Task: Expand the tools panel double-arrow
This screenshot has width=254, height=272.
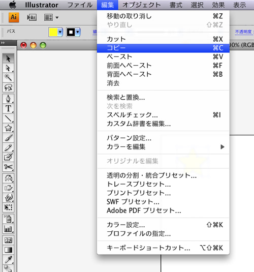Action: (3, 43)
